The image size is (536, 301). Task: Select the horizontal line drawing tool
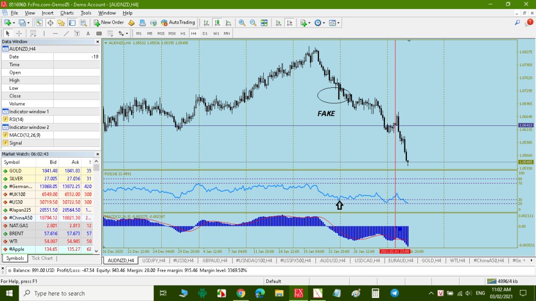[x=55, y=34]
